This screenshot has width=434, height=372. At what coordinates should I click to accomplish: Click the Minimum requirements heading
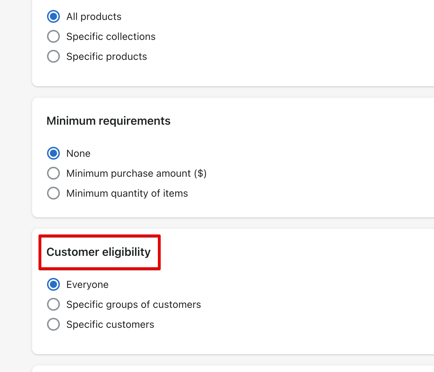(x=108, y=121)
